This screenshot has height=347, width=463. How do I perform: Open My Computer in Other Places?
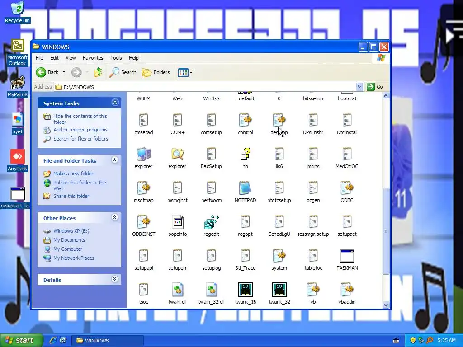(68, 249)
